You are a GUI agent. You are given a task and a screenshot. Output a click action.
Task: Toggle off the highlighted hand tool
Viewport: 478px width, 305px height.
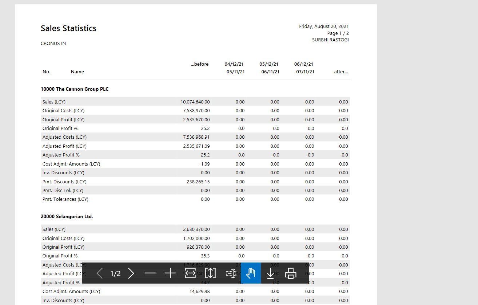pyautogui.click(x=251, y=273)
